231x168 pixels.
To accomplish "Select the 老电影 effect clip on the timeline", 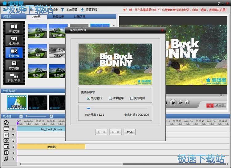I will click(x=51, y=147).
